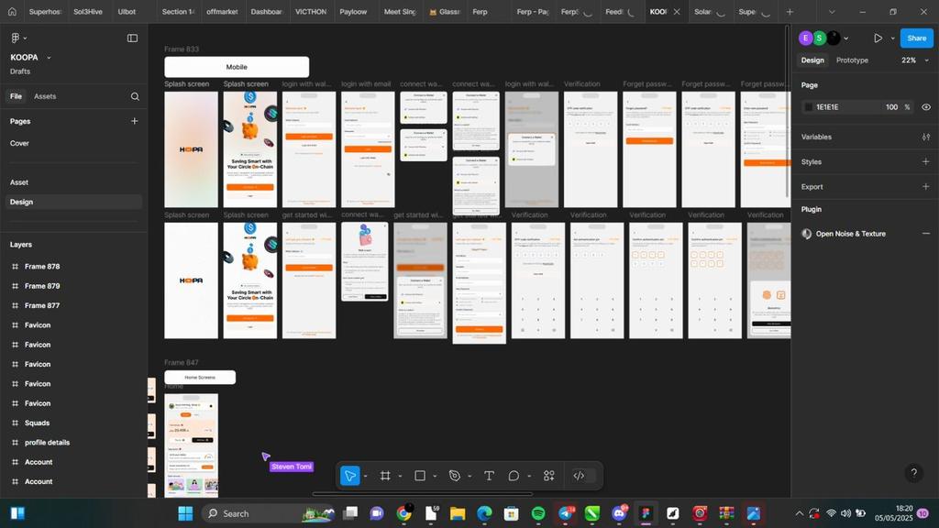This screenshot has width=939, height=528.
Task: Open the Actions components tool
Action: tap(549, 476)
